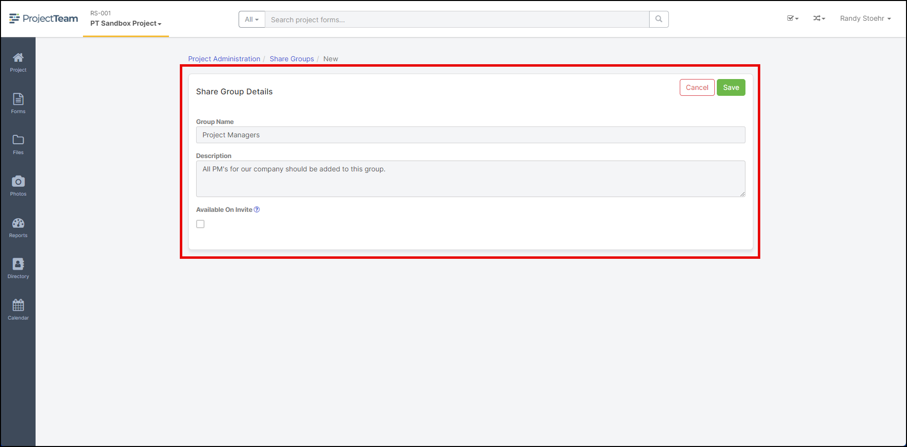Click the New breadcrumb text
907x447 pixels.
point(330,59)
